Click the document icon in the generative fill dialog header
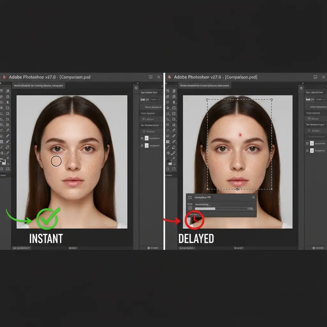This screenshot has width=327, height=327. click(190, 198)
